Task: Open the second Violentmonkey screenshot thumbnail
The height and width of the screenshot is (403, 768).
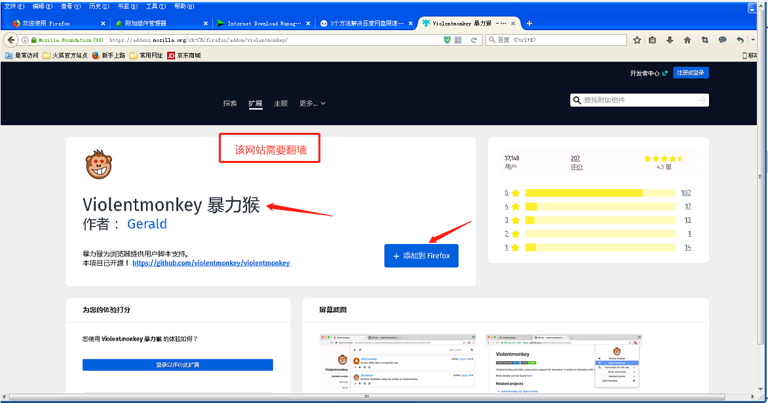Action: 564,364
